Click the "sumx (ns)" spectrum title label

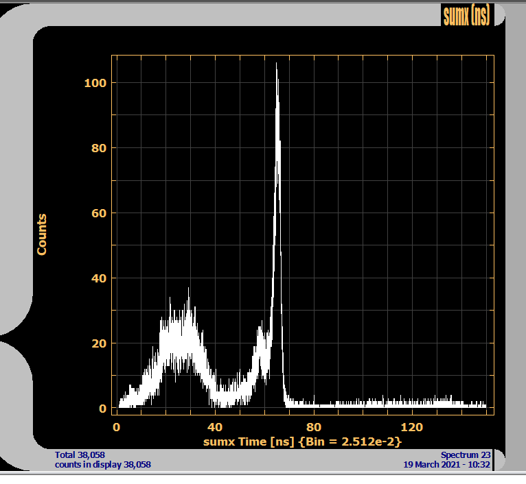click(466, 15)
